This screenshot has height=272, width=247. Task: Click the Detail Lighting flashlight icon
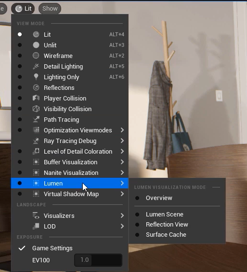tap(36, 66)
